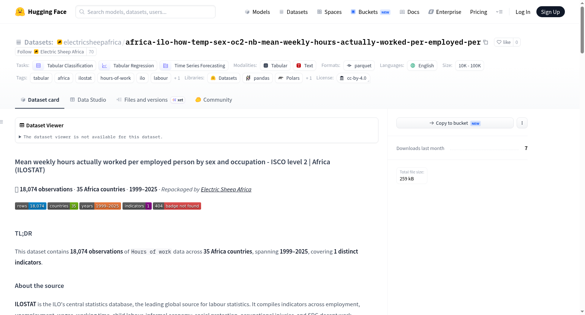Open the Models navigation link

(x=257, y=12)
